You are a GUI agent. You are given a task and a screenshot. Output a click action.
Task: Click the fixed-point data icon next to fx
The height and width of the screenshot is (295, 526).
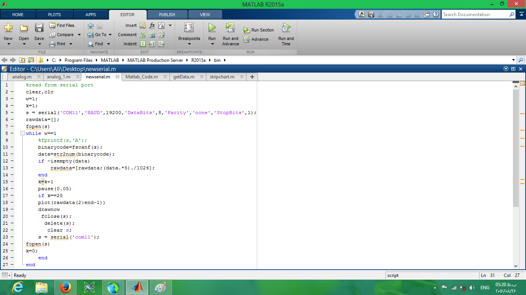click(161, 25)
